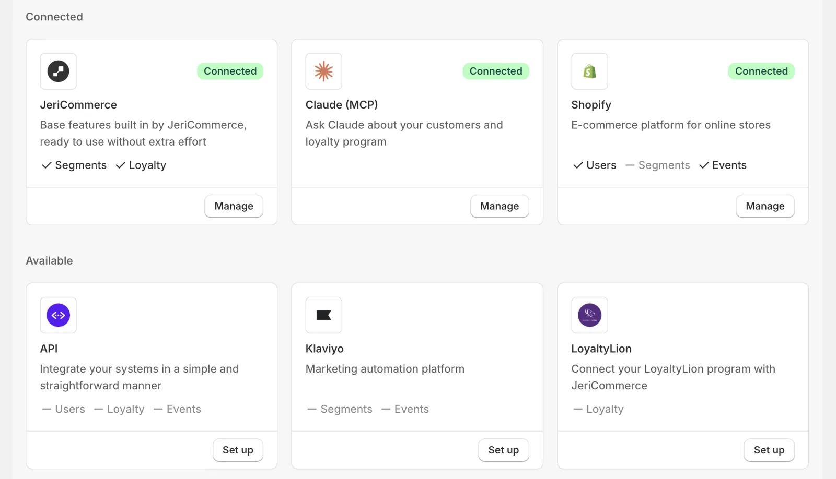Click Events feature on API card
The width and height of the screenshot is (836, 479).
177,409
